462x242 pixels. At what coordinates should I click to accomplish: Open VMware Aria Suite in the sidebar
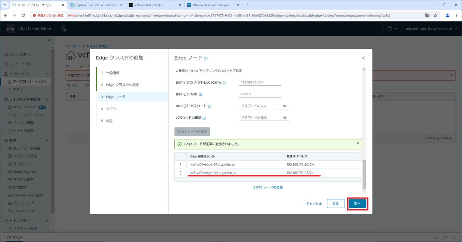tap(28, 195)
